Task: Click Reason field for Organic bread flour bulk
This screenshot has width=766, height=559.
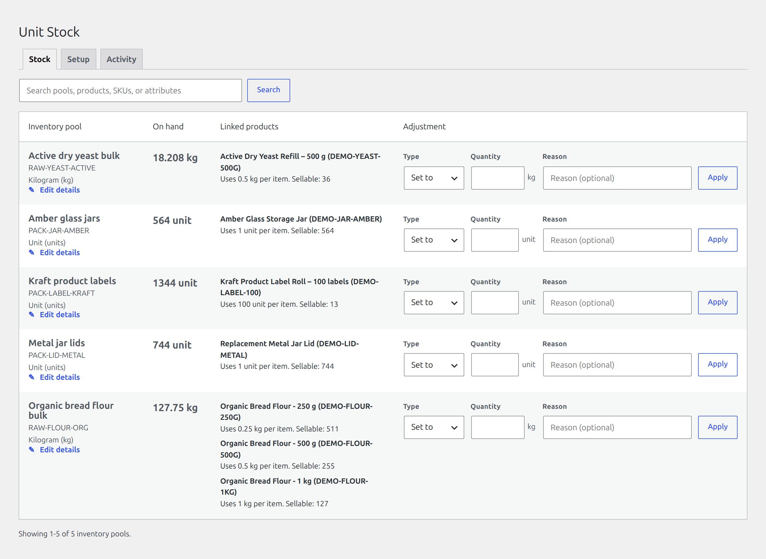Action: tap(617, 427)
